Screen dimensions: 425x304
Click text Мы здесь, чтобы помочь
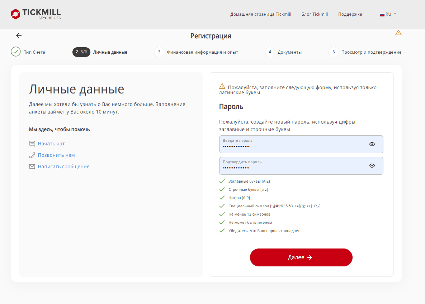coord(60,129)
